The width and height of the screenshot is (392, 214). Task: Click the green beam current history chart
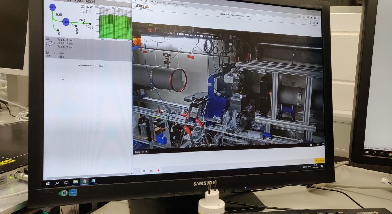(115, 24)
